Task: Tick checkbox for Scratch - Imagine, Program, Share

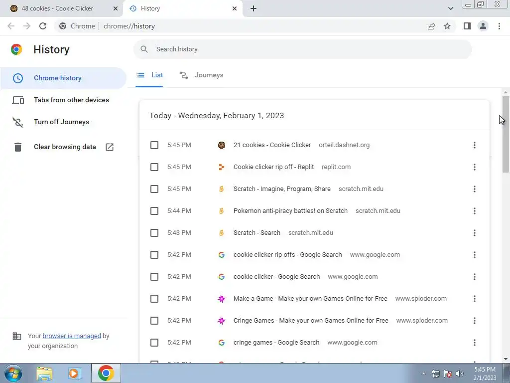Action: coord(154,189)
